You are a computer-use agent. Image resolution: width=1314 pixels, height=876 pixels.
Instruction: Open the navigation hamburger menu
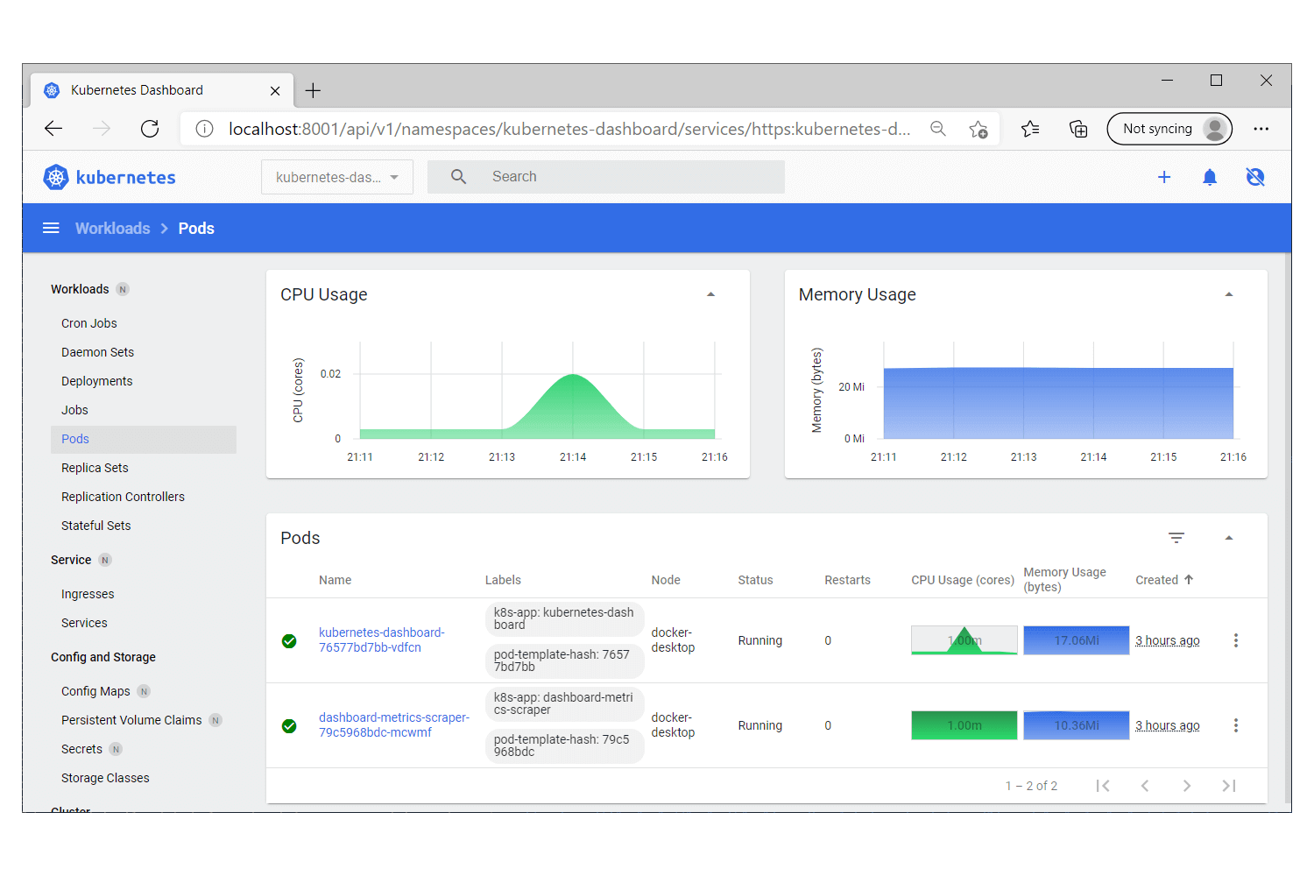(51, 228)
